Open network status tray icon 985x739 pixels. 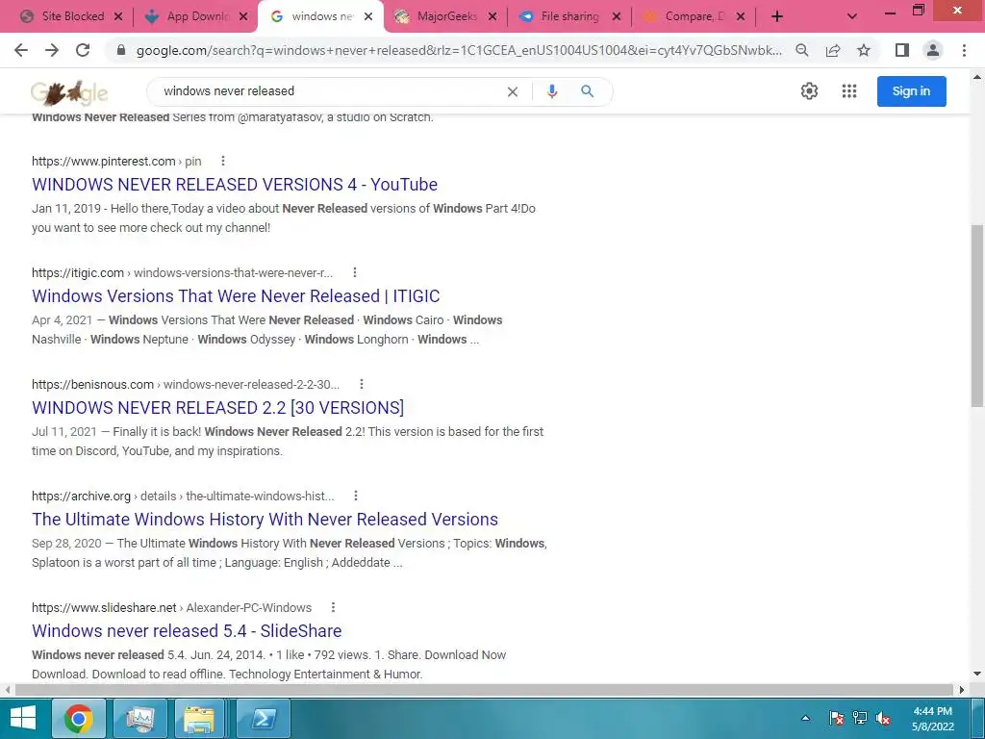(859, 718)
